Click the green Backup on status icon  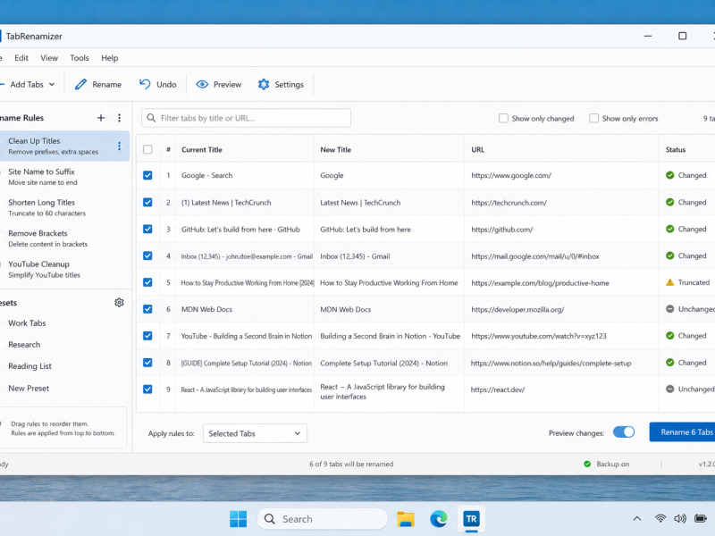[587, 464]
